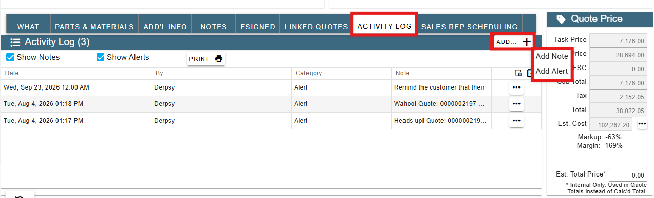Click the Activity Log list icon
654x198 pixels.
15,42
